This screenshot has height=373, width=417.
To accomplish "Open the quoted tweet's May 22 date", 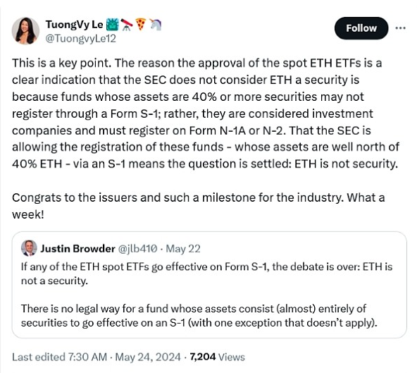I will point(183,249).
